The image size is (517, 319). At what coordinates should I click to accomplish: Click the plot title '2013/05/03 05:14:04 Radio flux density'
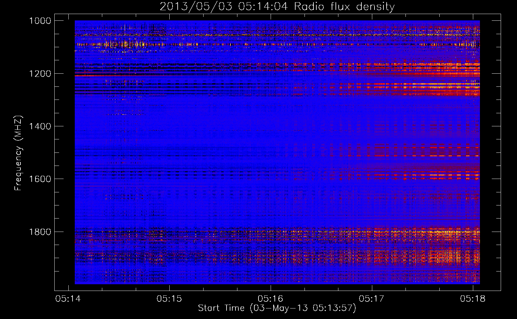coord(277,7)
